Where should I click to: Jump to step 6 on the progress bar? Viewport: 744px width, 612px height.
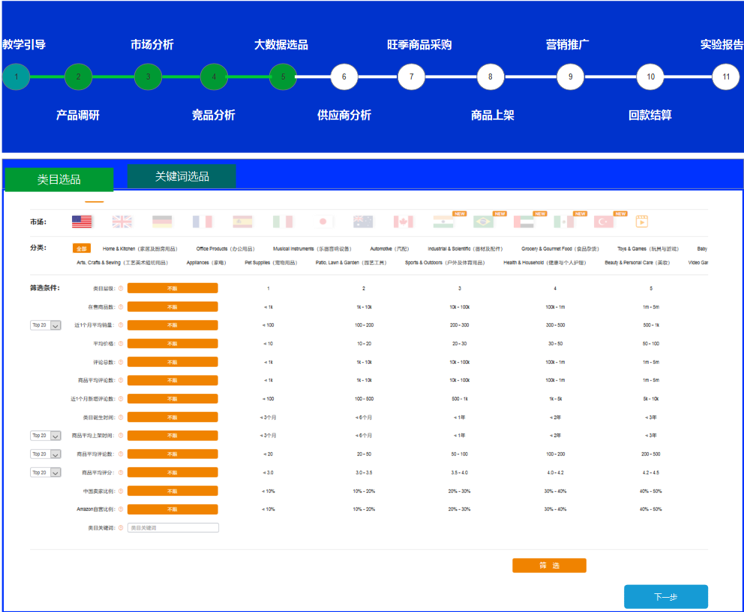pos(344,76)
